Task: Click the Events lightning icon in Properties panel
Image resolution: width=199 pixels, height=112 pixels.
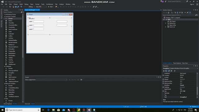Action: 172,71
